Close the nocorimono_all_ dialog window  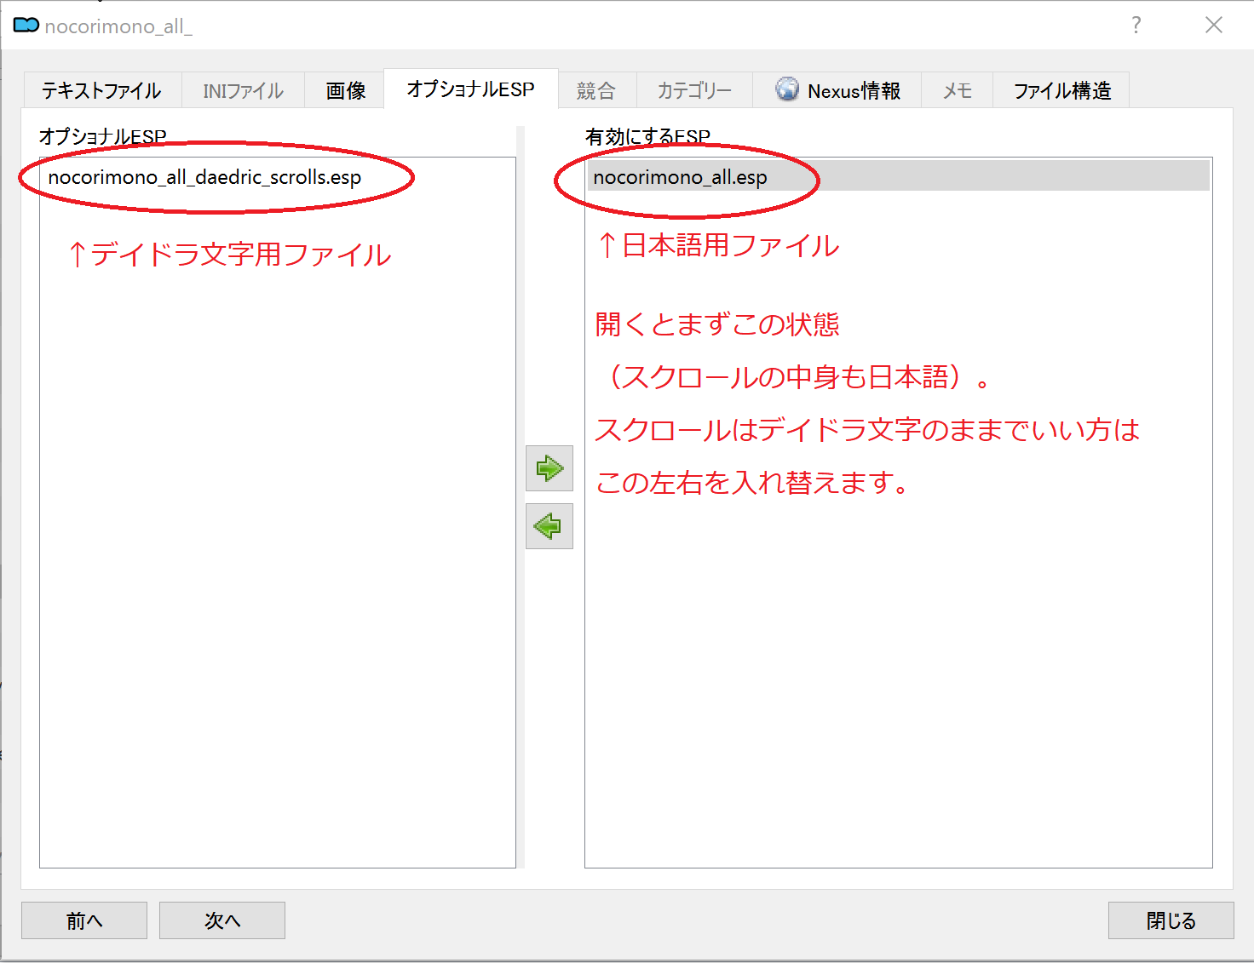(1213, 26)
